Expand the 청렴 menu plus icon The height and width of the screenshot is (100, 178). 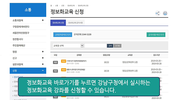[x=43, y=52]
